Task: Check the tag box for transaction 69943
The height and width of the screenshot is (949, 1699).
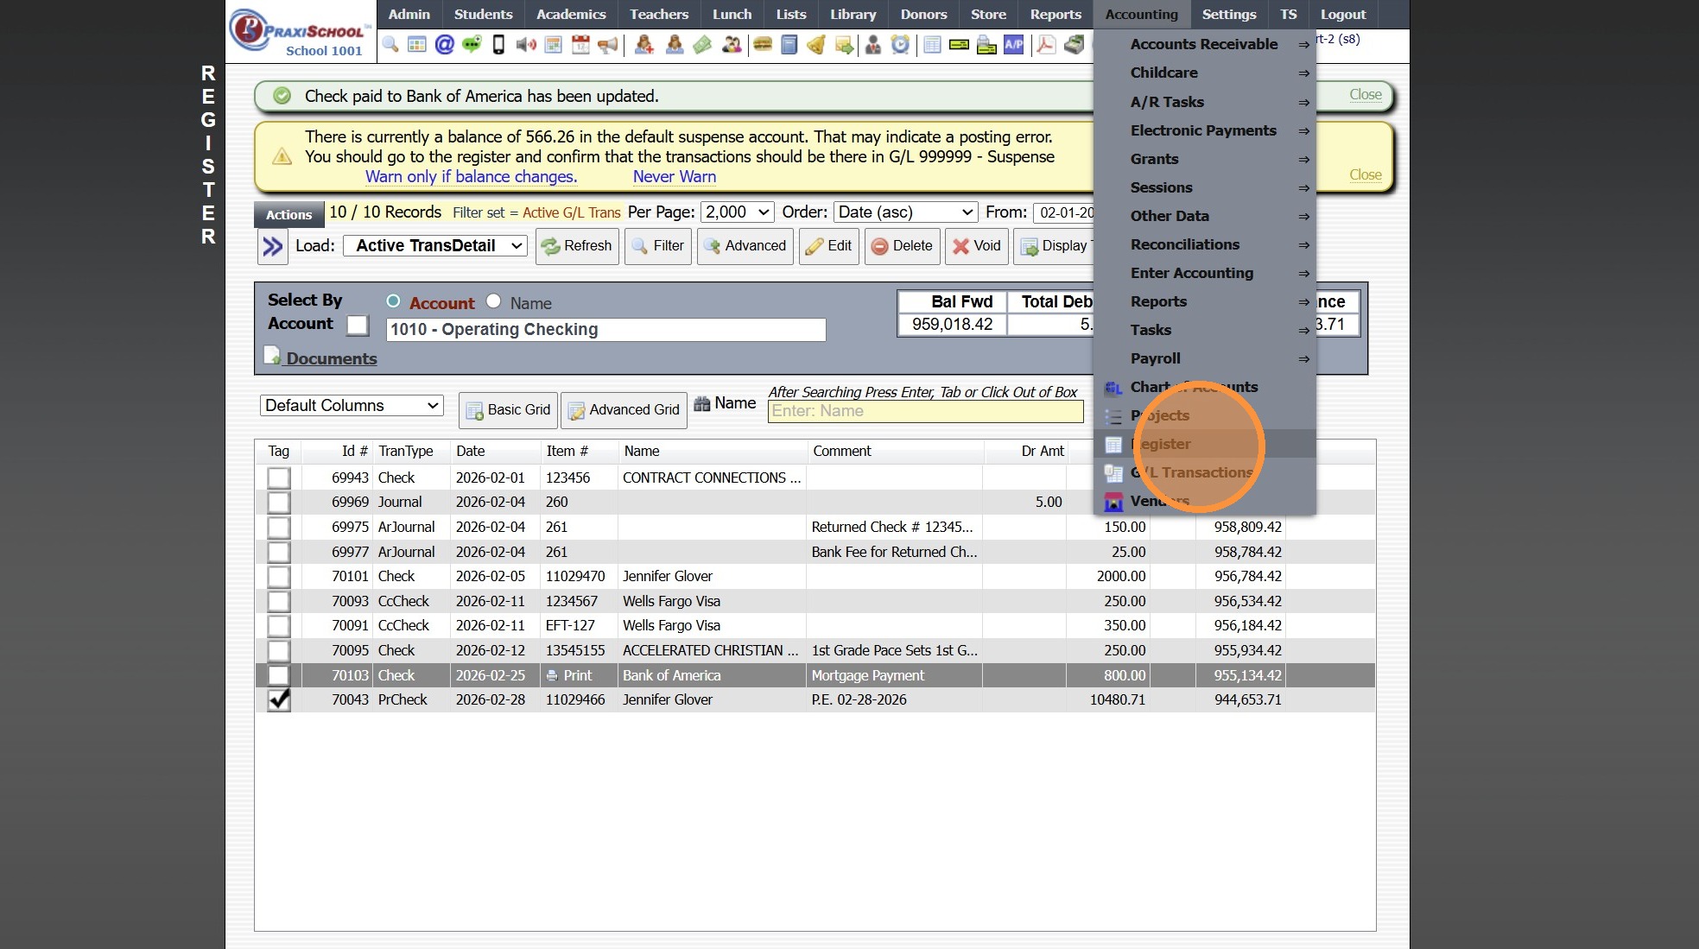Action: pos(278,478)
